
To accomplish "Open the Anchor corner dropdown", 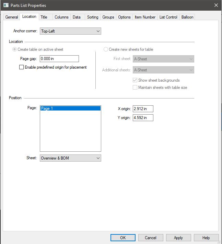I will pos(70,31).
